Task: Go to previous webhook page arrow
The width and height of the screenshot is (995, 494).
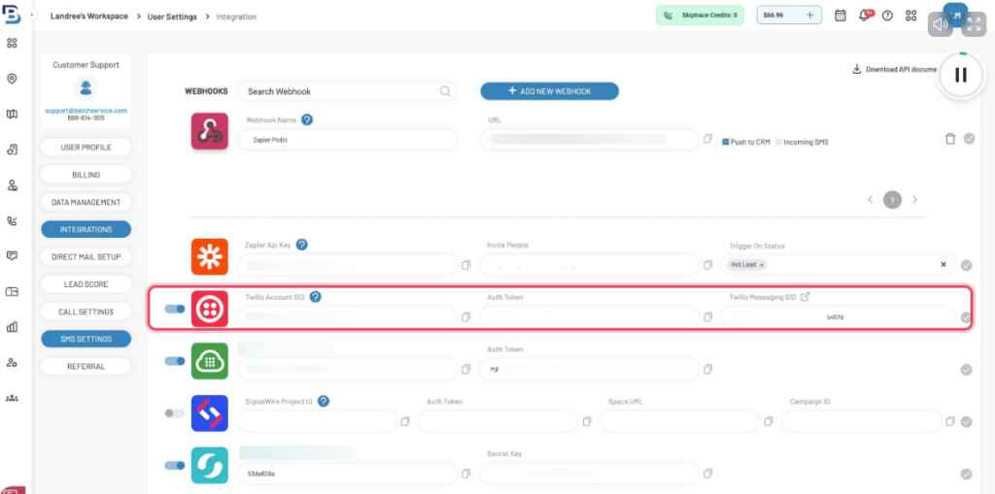Action: (871, 200)
